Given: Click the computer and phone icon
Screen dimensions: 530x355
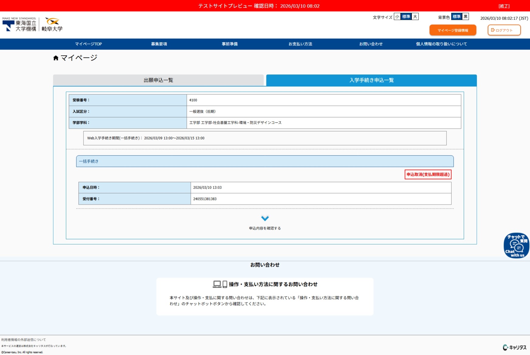Looking at the screenshot, I should coord(220,284).
